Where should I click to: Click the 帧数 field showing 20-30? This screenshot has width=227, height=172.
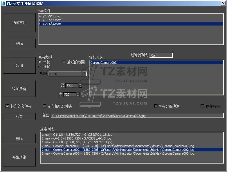pyautogui.click(x=67, y=74)
